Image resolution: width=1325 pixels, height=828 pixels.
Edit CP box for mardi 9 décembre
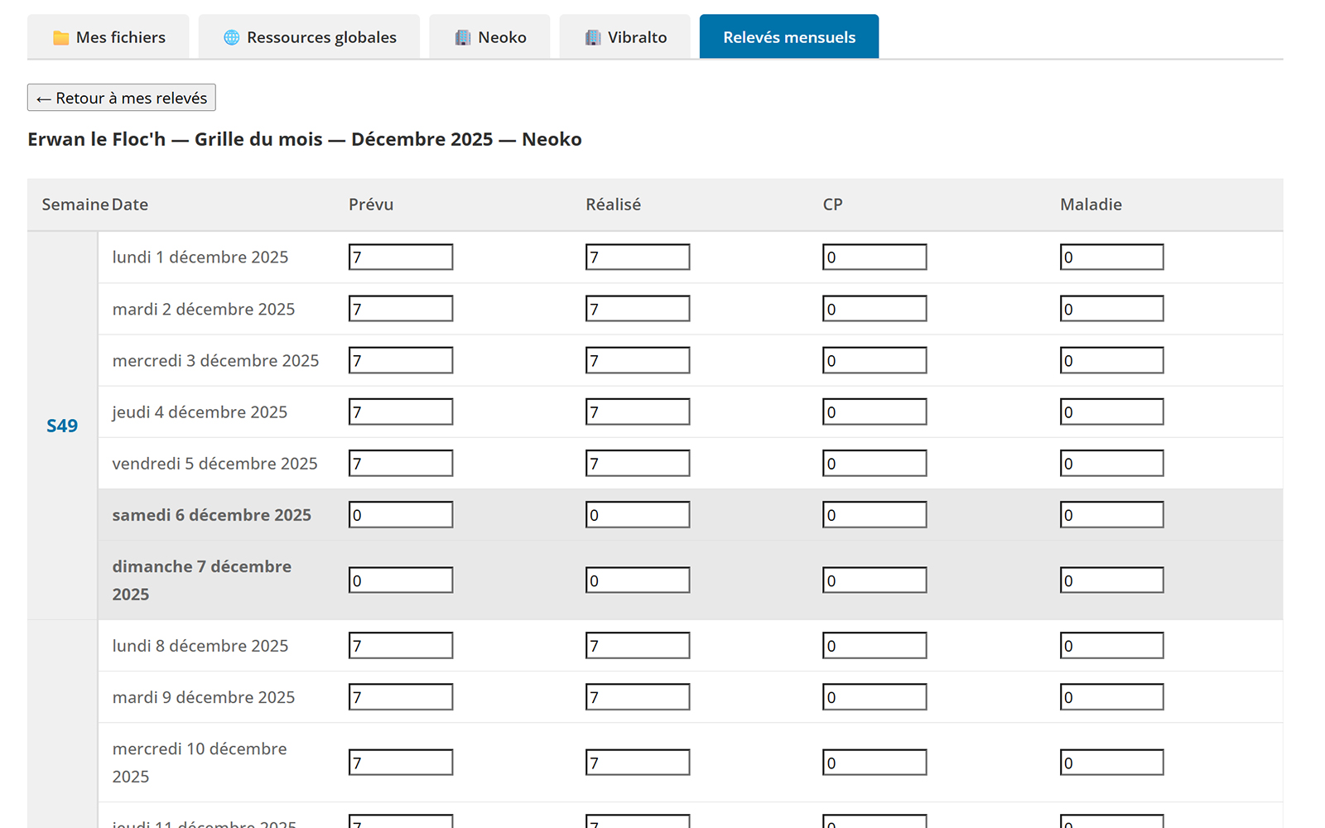(x=874, y=696)
